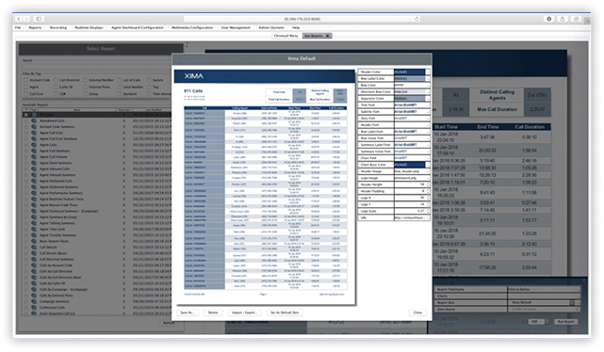
Task: Check the Caller ID filter tag
Action: tap(56, 87)
